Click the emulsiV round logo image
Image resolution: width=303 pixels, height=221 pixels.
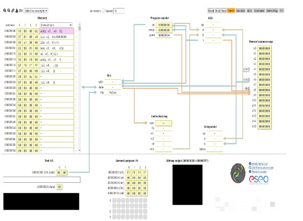coord(238,173)
